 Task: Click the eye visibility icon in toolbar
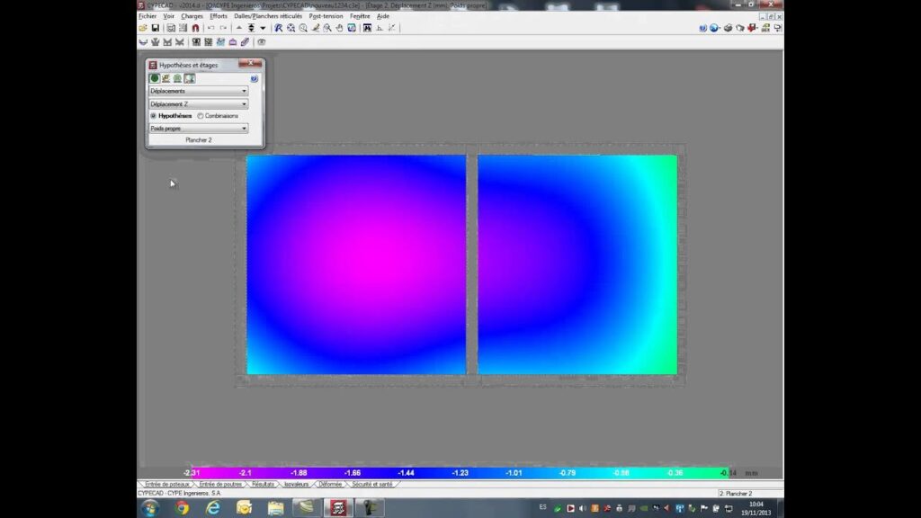pyautogui.click(x=262, y=41)
